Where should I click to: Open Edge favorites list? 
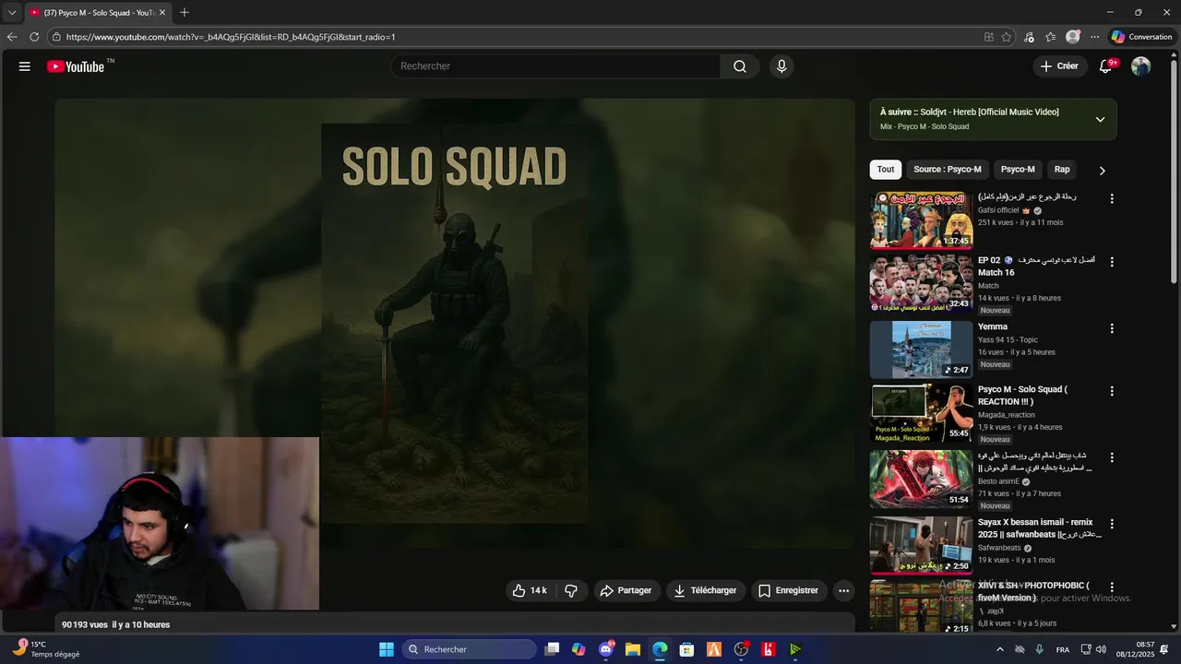pyautogui.click(x=1051, y=37)
